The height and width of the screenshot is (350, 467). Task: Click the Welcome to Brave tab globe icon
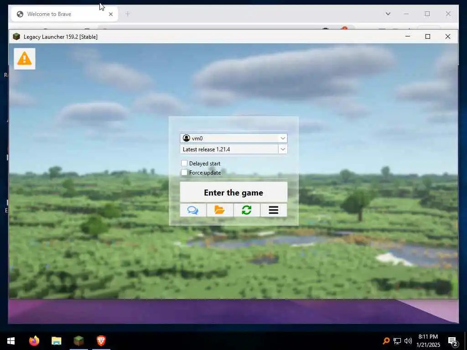pos(20,14)
